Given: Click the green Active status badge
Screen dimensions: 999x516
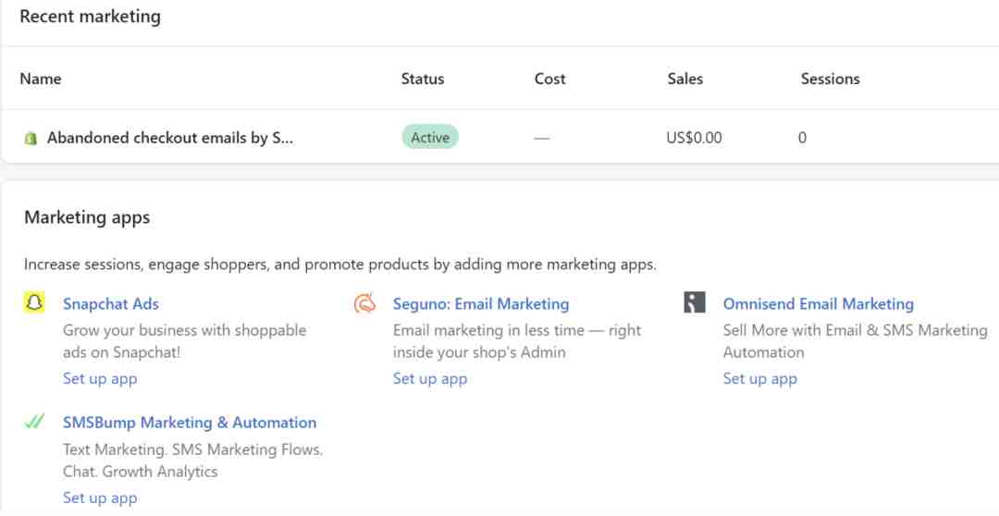Looking at the screenshot, I should point(430,137).
